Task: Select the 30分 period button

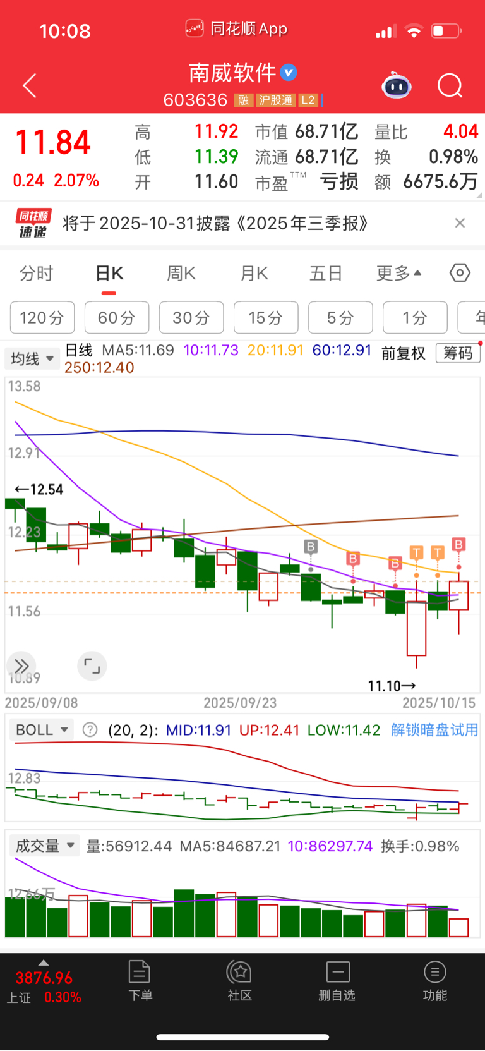Action: [191, 317]
